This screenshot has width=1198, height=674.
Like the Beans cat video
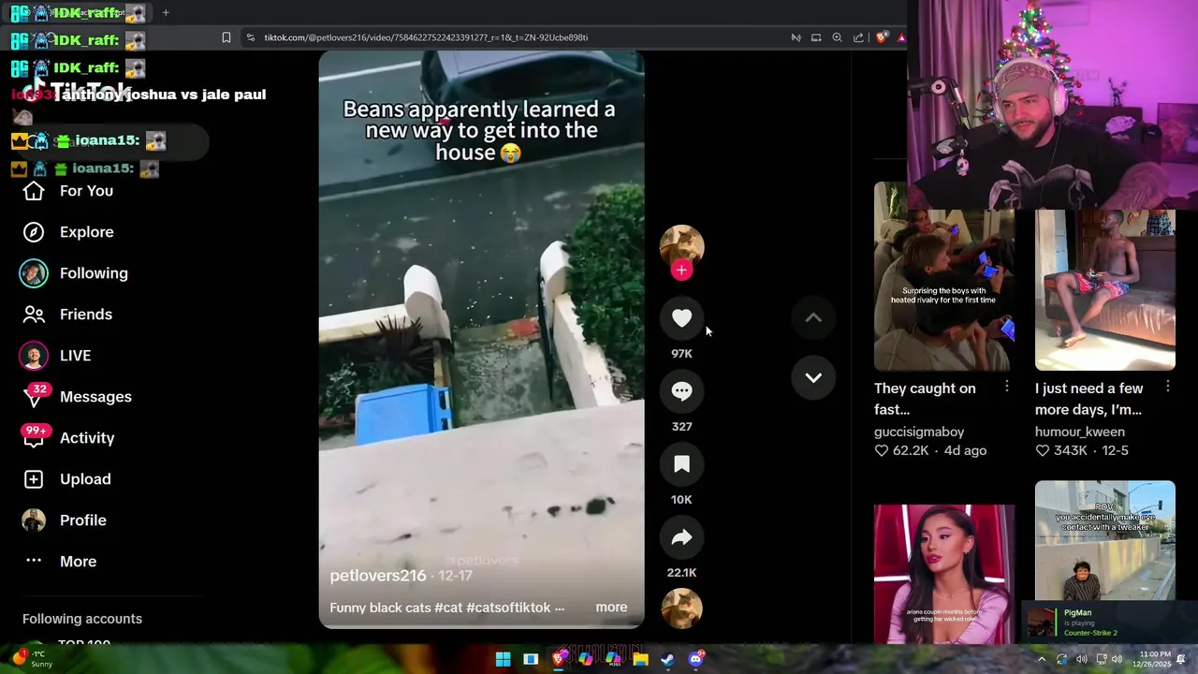[681, 318]
